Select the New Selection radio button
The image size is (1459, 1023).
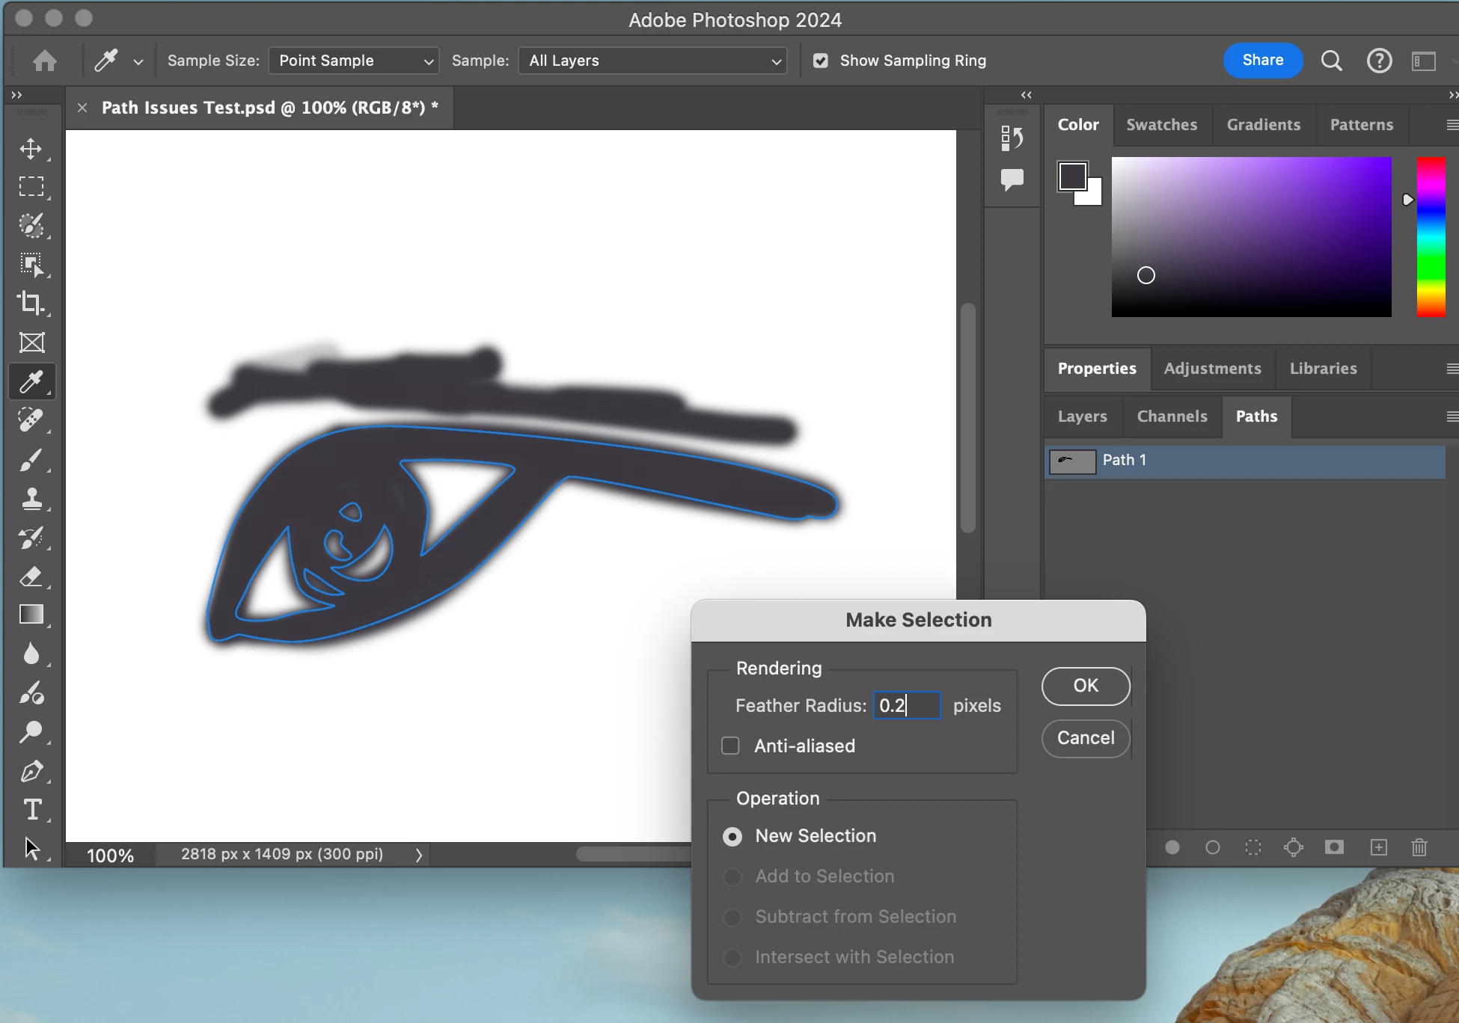coord(732,836)
